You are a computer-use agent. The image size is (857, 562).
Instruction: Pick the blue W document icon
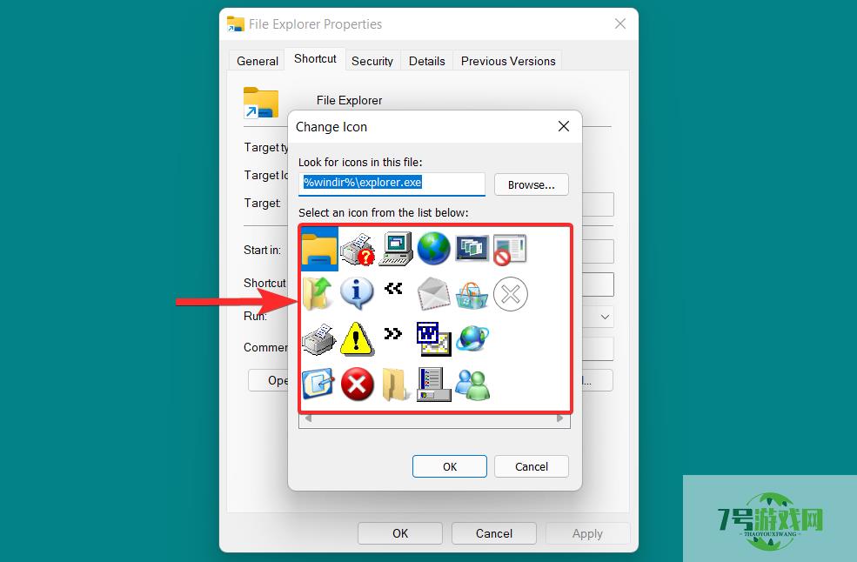click(x=434, y=339)
